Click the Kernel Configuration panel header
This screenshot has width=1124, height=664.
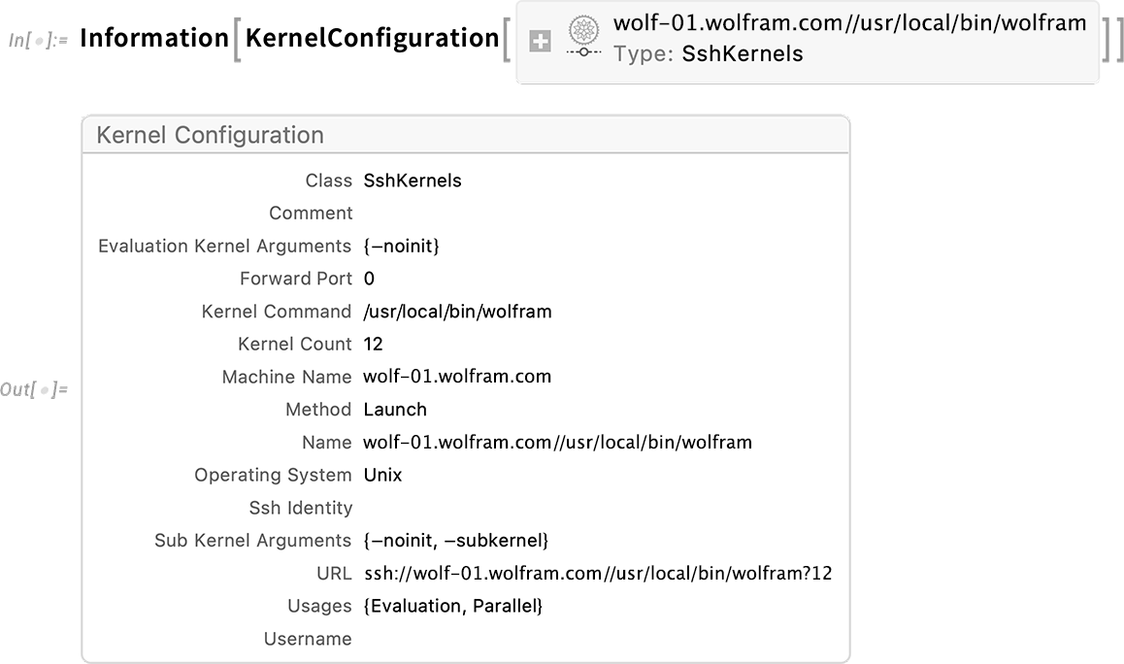click(x=466, y=135)
